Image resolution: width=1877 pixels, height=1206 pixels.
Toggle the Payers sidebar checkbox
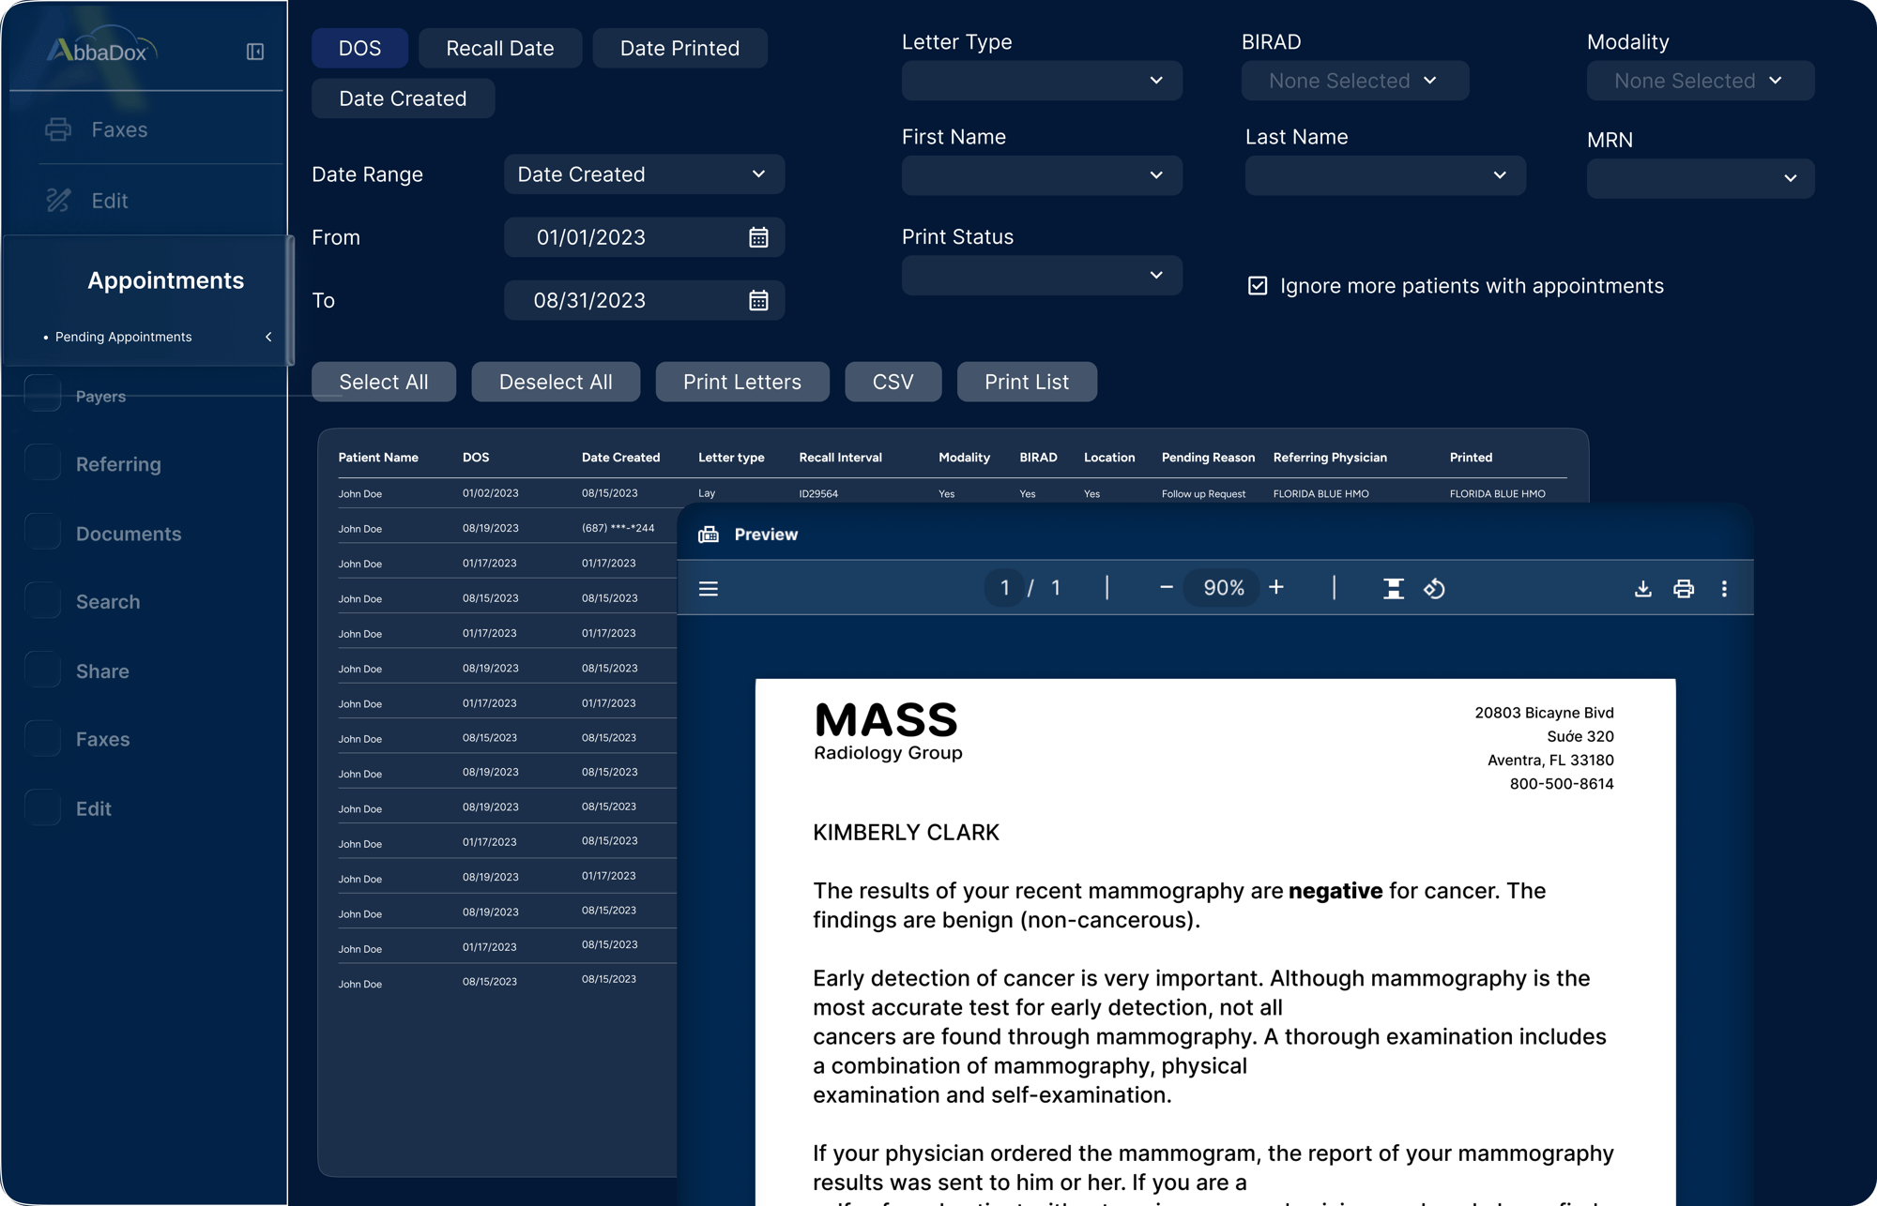click(43, 394)
